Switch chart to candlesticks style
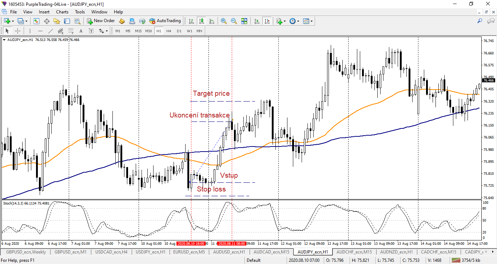 coord(201,21)
